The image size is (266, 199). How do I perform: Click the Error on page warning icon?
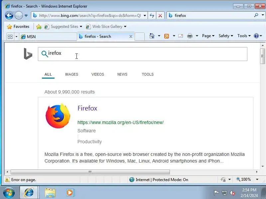pyautogui.click(x=7, y=179)
